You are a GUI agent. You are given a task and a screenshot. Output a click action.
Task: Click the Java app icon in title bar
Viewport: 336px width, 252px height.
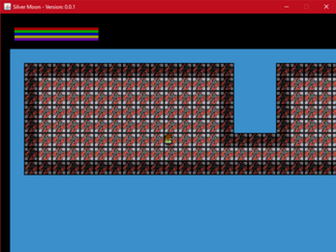click(7, 6)
